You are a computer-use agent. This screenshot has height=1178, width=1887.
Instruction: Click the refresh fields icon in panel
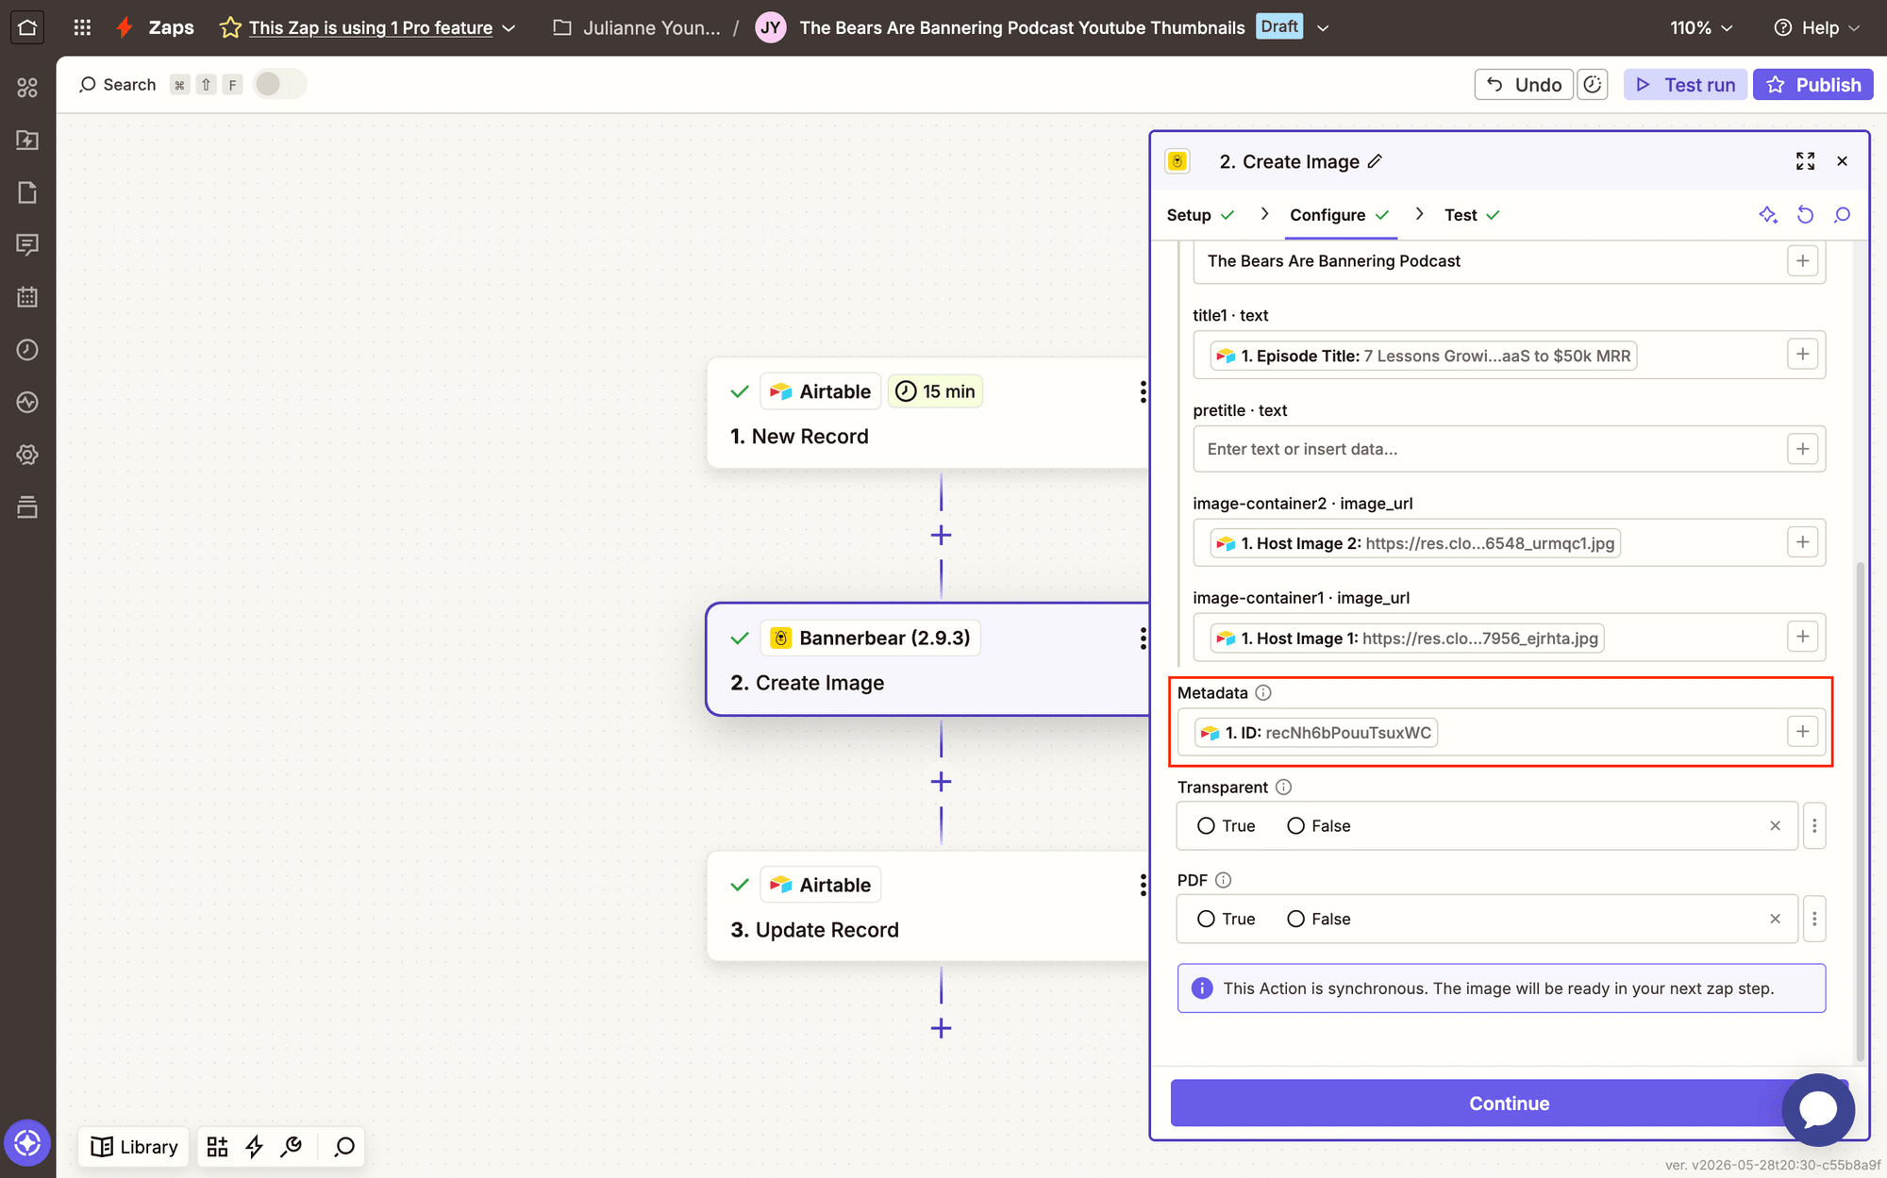click(x=1805, y=215)
